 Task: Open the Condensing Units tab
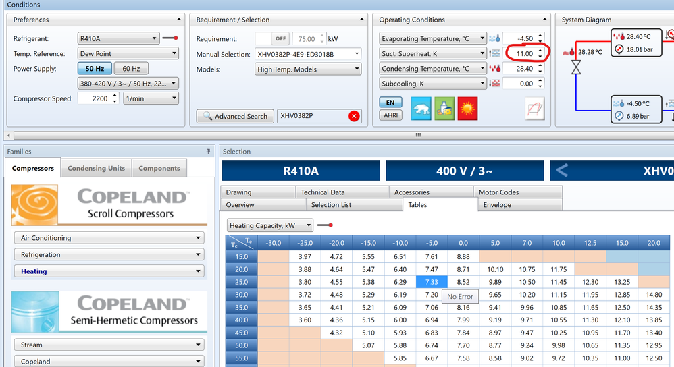96,169
